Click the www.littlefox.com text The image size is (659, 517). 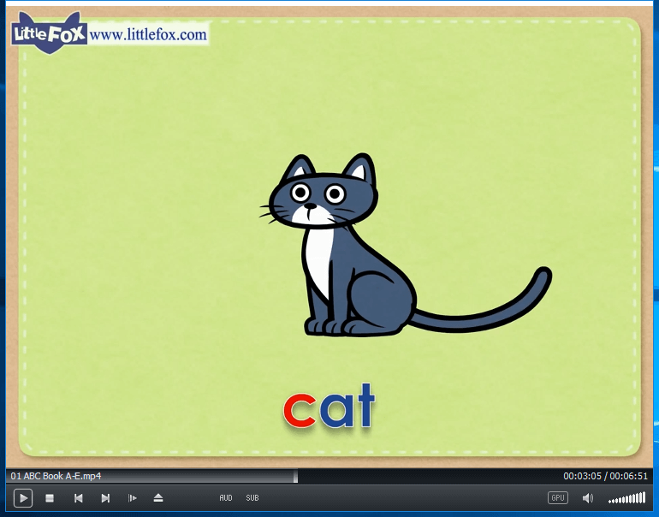point(148,35)
